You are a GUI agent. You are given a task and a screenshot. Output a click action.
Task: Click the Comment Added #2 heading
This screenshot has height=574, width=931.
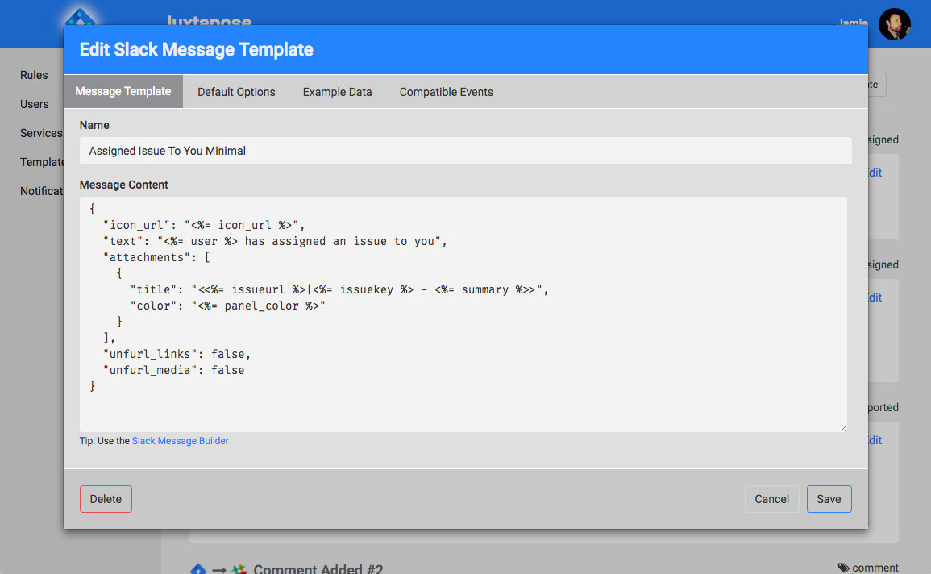click(x=318, y=568)
